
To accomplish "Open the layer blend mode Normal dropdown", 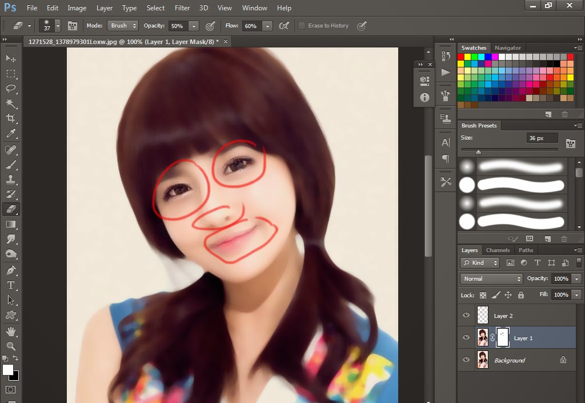I will pyautogui.click(x=491, y=279).
